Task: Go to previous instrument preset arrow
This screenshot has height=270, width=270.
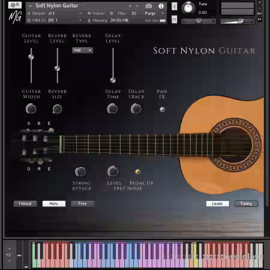Action: [x=130, y=6]
